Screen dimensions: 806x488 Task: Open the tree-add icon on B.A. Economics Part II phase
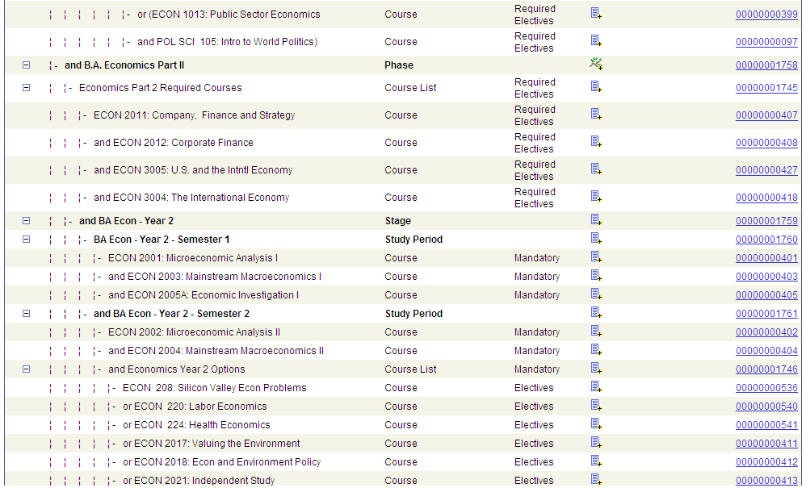pos(596,65)
